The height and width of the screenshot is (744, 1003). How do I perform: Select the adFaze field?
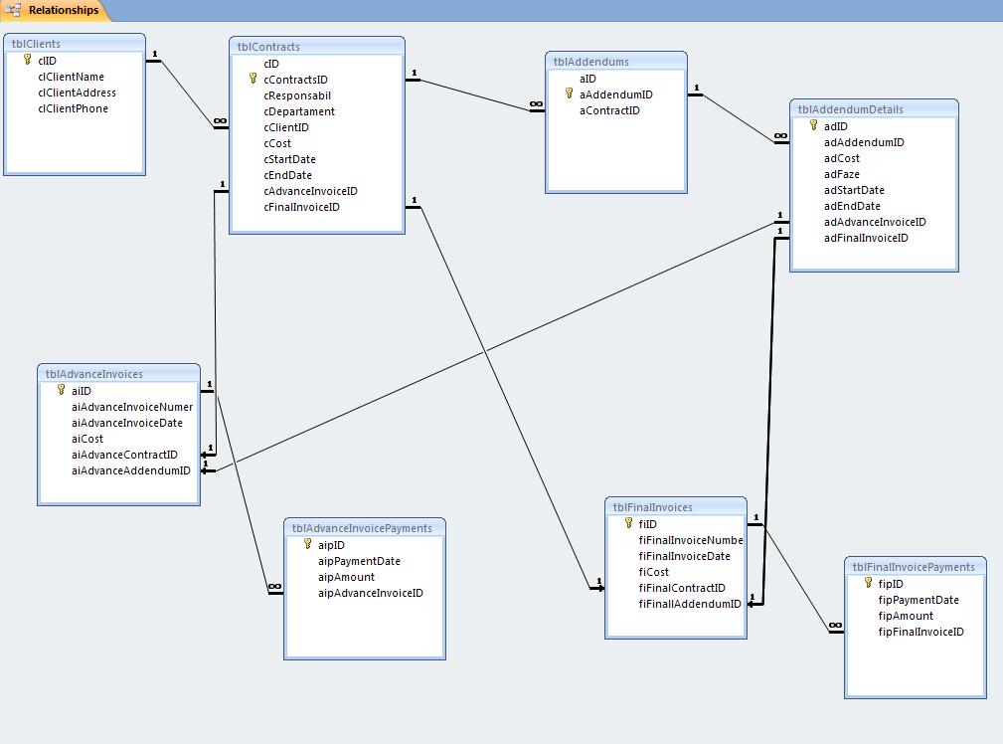pyautogui.click(x=842, y=175)
